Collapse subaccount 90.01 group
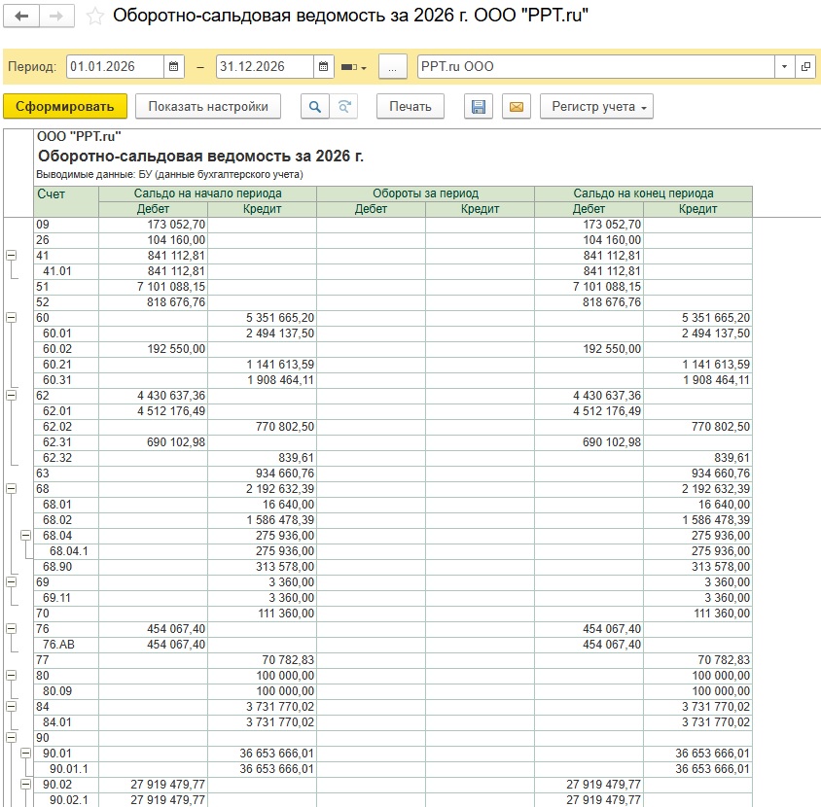Screen dimensions: 821x807 (25, 754)
